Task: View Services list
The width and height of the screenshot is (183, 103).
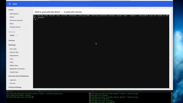Action: pos(13,83)
